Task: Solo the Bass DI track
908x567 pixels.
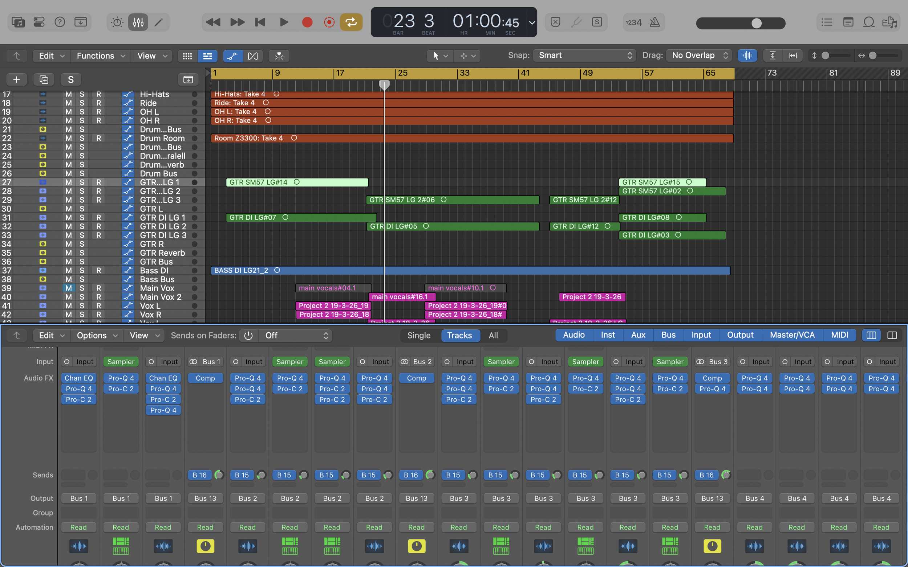Action: [82, 270]
